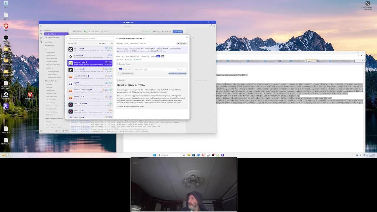
Task: Open Headless Mode docs entry
Action: [51, 55]
